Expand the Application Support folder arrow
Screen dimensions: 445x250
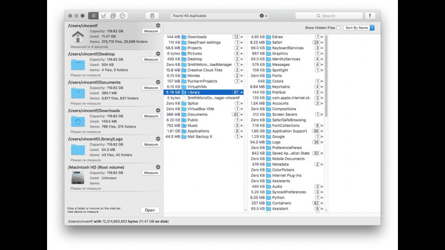322,131
